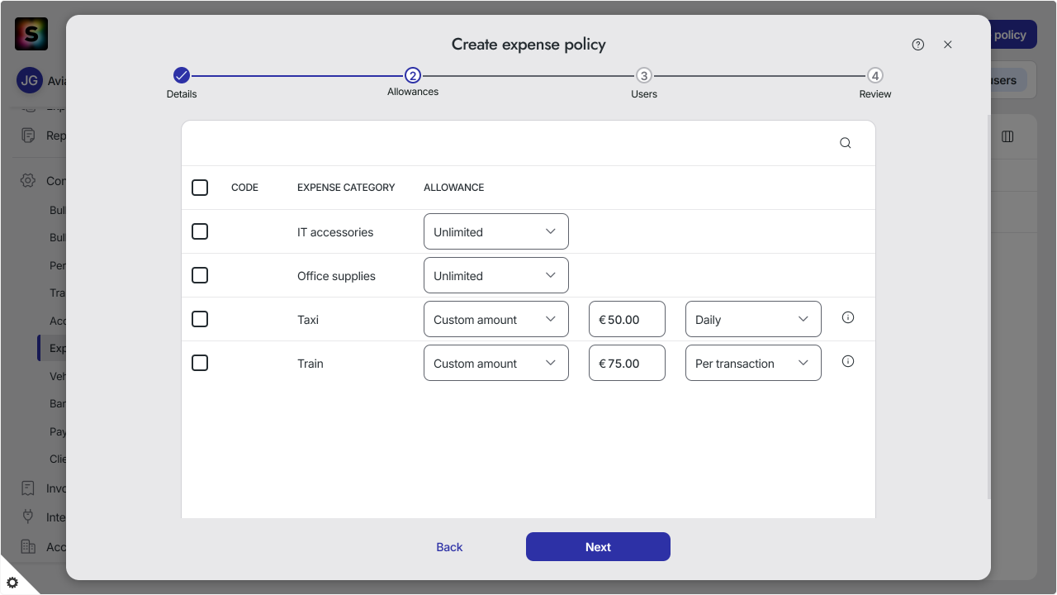The width and height of the screenshot is (1057, 595).
Task: Open the Configuration gear icon in sidebar
Action: point(28,180)
